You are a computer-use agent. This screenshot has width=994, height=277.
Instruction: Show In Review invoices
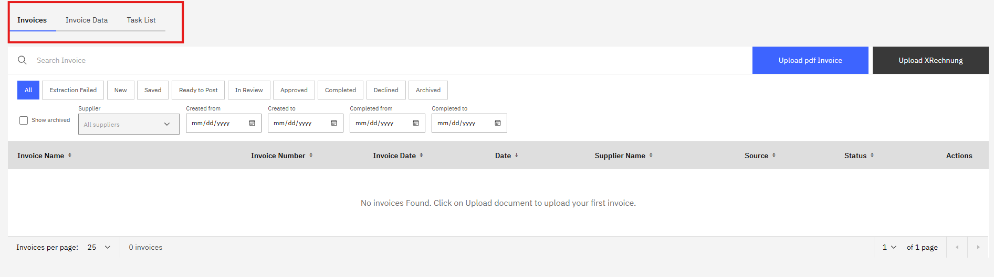point(249,90)
